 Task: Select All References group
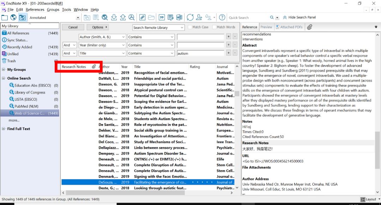pos(30,33)
